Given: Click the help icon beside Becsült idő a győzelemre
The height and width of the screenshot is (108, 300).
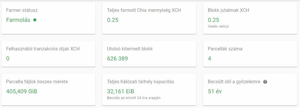Looking at the screenshot, I should tap(265, 82).
